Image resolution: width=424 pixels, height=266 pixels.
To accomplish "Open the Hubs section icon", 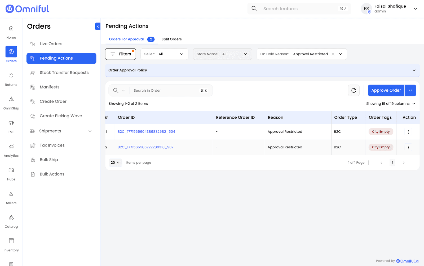I will pyautogui.click(x=11, y=170).
